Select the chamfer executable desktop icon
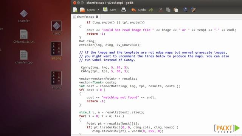This screenshot has width=242, height=136. (24, 16)
